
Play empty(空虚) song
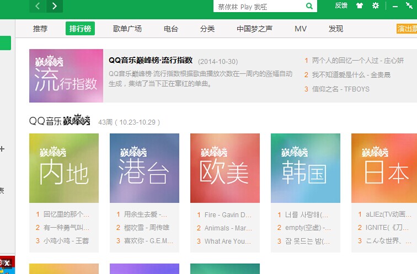click(308, 228)
